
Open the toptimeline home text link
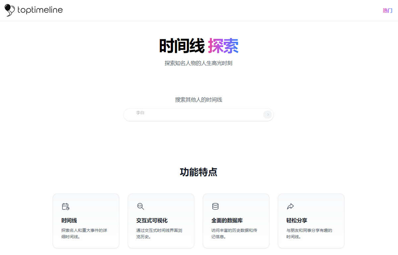(x=40, y=10)
